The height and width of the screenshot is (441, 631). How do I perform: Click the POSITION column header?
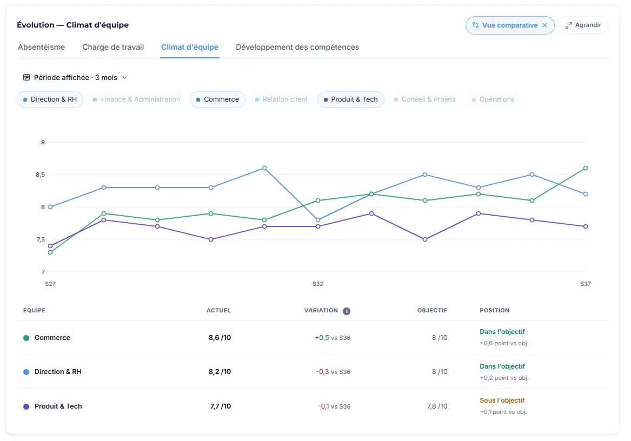click(x=495, y=310)
